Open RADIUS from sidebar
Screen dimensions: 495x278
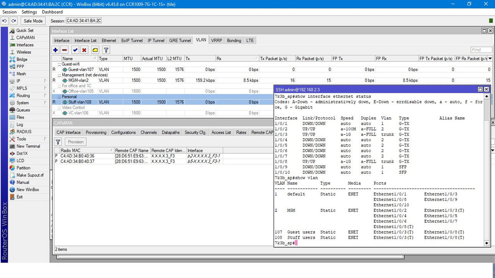point(24,132)
